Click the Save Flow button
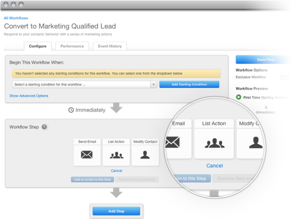Image resolution: width=292 pixels, height=219 pixels. 265,59
